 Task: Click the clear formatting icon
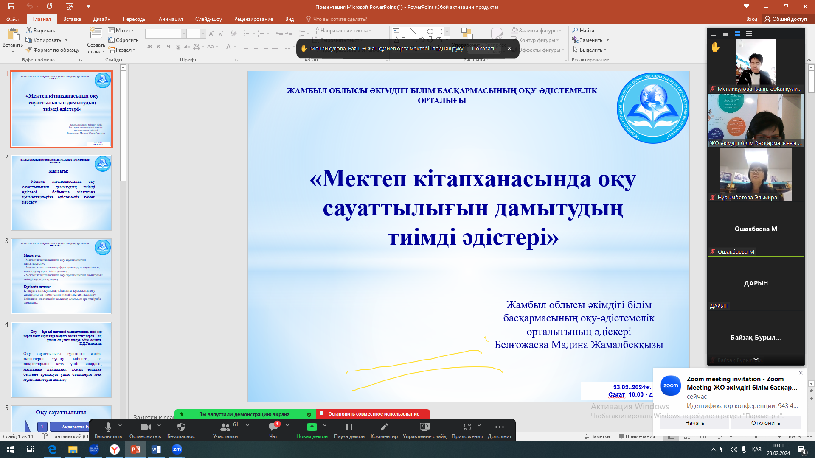pyautogui.click(x=233, y=34)
